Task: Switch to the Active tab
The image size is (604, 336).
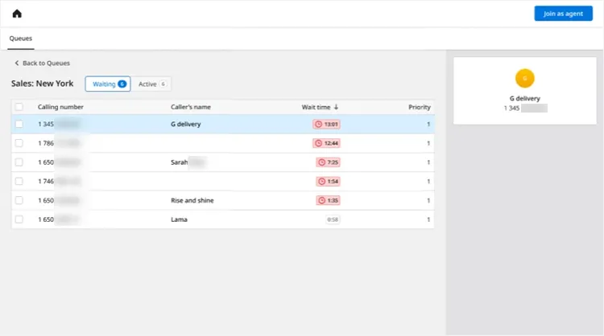Action: click(x=151, y=84)
